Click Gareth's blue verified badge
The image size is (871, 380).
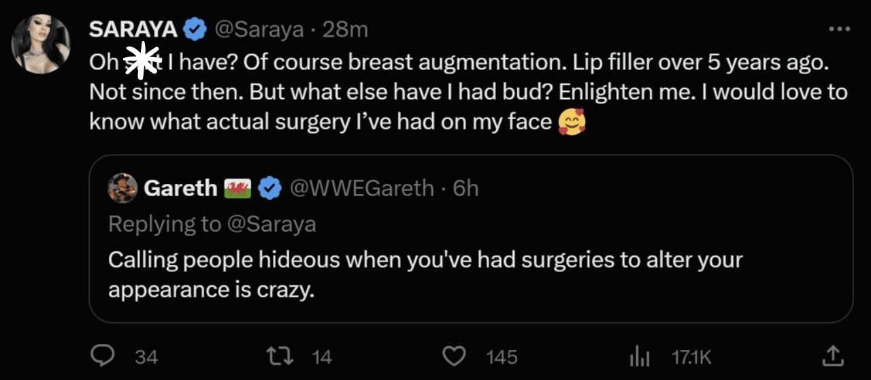tap(272, 189)
